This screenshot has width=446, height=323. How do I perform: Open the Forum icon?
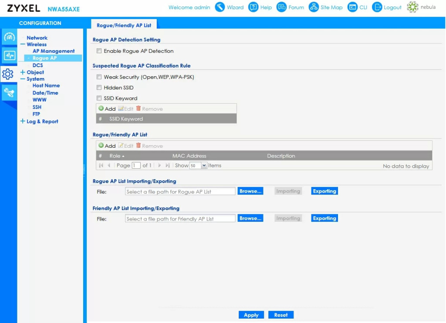(x=282, y=7)
